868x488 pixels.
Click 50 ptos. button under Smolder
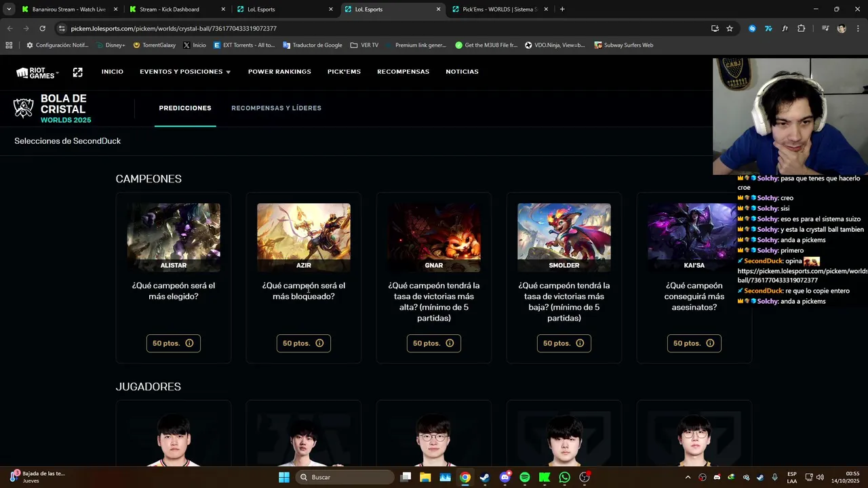564,343
